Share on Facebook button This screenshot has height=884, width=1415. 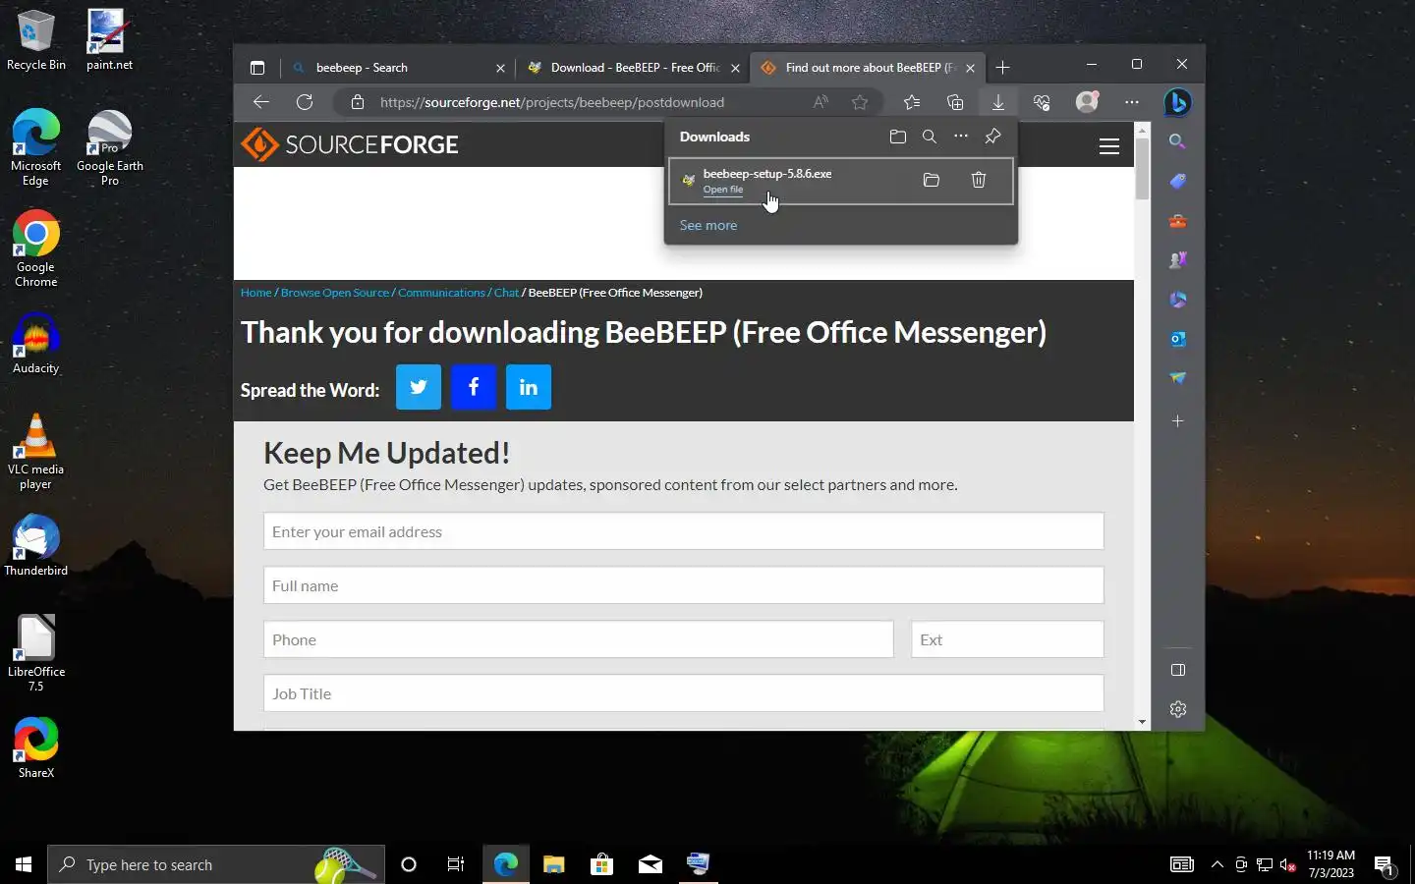point(474,387)
